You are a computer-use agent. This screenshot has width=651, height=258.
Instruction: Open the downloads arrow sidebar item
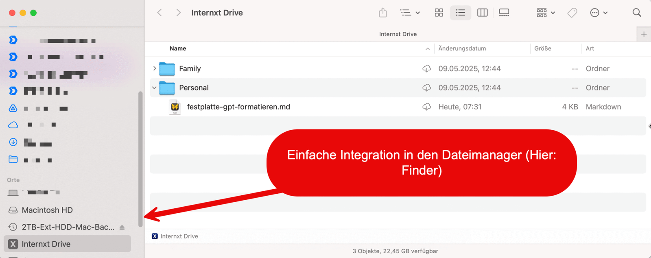pyautogui.click(x=13, y=142)
